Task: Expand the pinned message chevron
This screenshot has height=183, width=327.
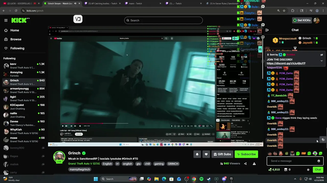Action: point(322,61)
